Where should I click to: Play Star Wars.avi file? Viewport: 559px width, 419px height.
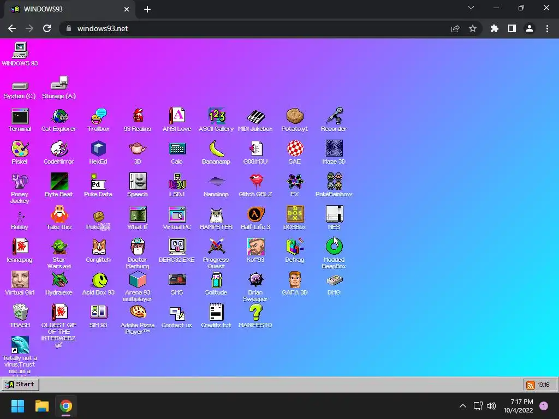pos(59,248)
